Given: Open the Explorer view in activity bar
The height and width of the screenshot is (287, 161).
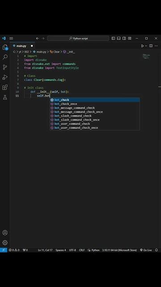Looking at the screenshot, I should 5,47.
